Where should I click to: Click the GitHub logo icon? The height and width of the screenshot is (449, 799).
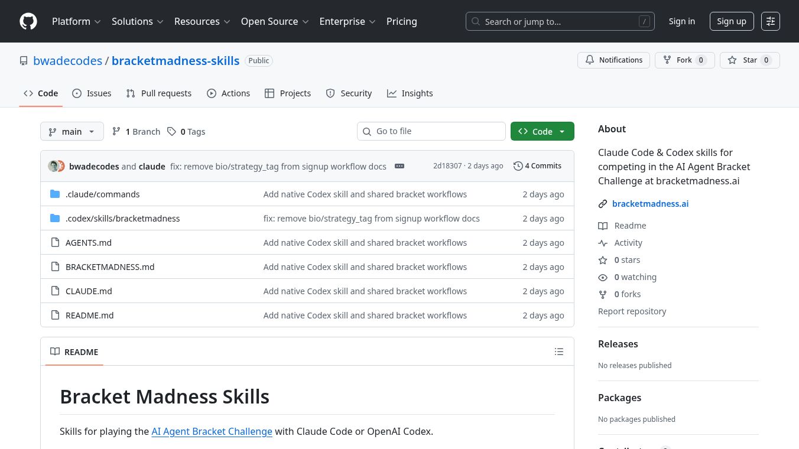28,21
